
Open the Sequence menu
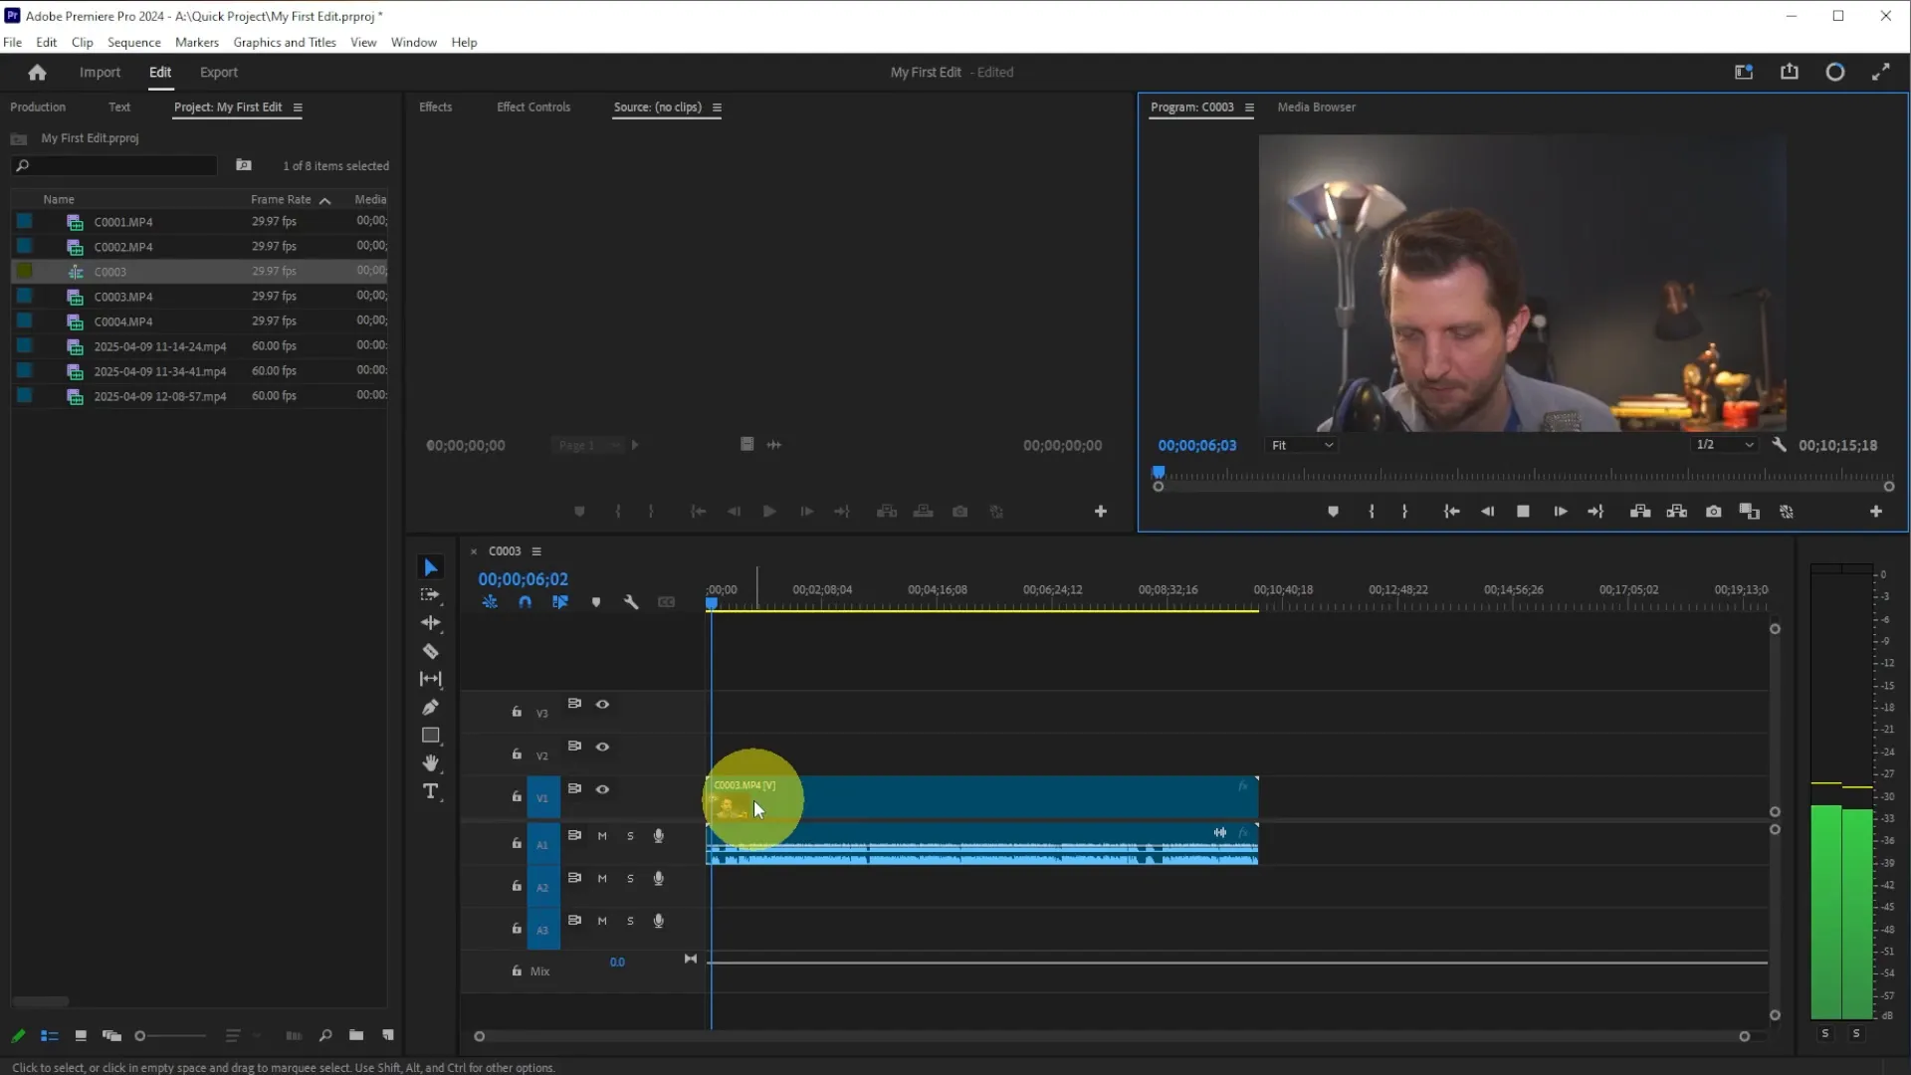point(133,43)
